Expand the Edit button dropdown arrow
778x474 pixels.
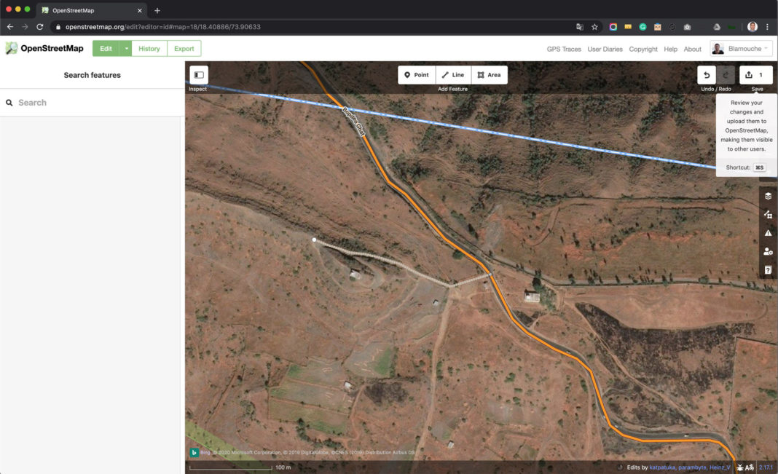coord(126,49)
